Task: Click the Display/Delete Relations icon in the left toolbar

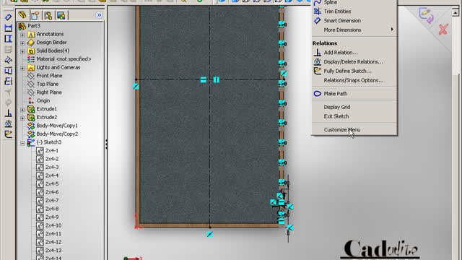Action: (x=8, y=123)
